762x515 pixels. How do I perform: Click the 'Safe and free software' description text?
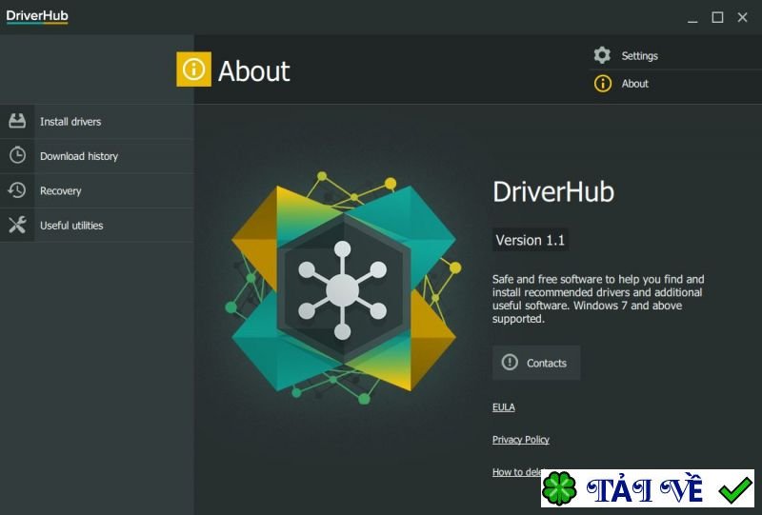(x=598, y=299)
